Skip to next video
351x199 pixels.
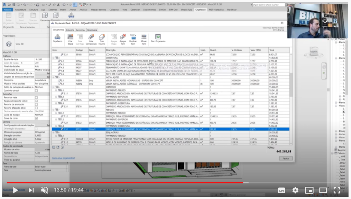pos(31,190)
